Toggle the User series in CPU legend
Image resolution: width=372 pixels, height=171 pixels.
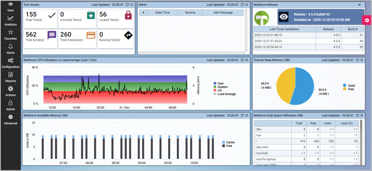218,84
